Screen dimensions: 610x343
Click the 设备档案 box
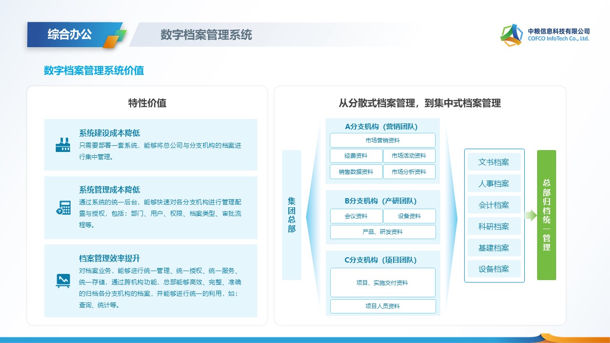[x=494, y=269]
